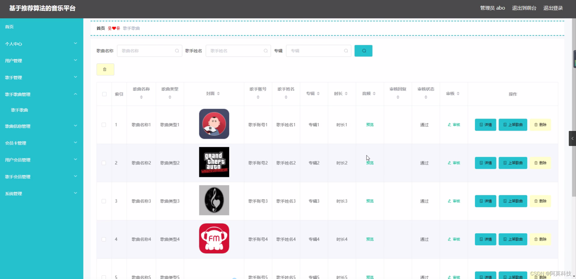Image resolution: width=576 pixels, height=279 pixels.
Task: Click the panel collapse arrow on the right edge
Action: [572, 138]
